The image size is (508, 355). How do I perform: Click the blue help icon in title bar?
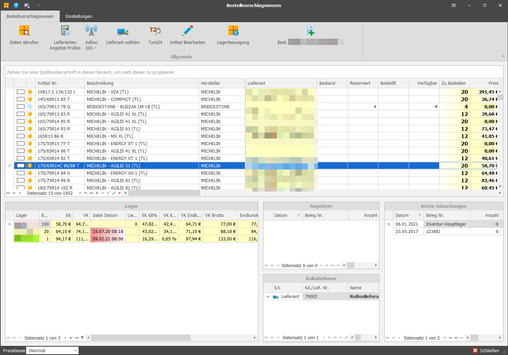[x=16, y=5]
